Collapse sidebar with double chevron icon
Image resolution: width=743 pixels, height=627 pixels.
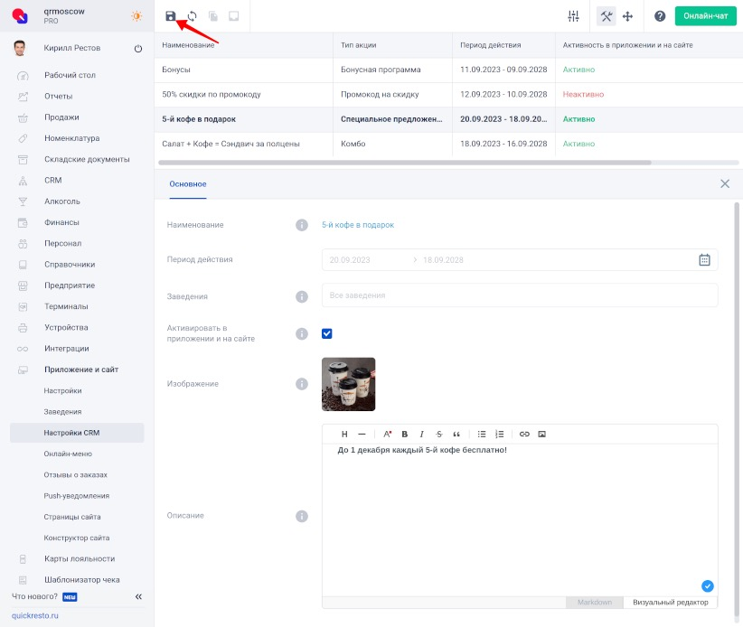pyautogui.click(x=138, y=596)
